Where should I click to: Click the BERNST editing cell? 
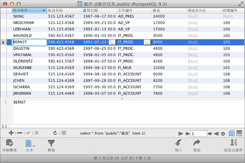click(x=29, y=42)
